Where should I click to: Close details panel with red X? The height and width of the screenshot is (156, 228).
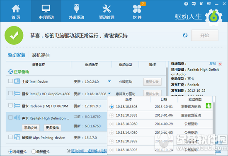click(220, 64)
